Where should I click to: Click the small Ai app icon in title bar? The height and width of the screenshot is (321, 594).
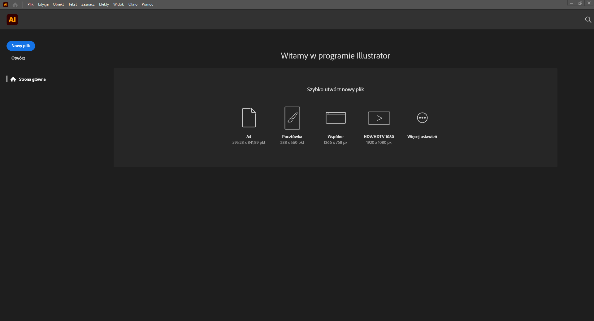[6, 4]
